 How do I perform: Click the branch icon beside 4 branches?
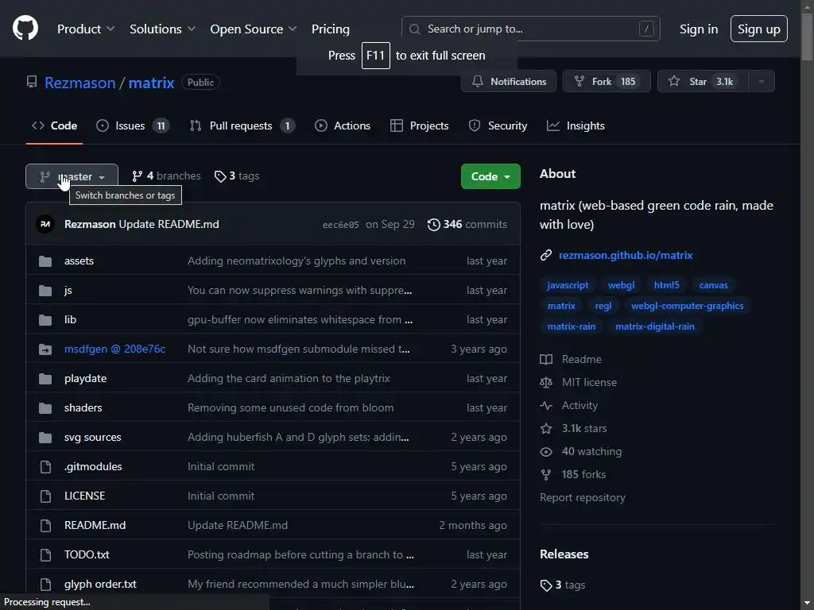pos(137,176)
